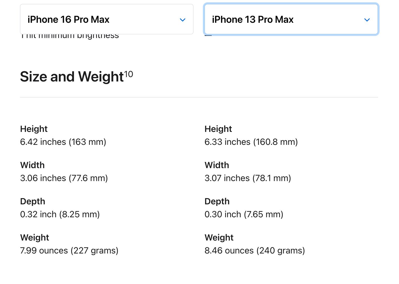Click the partially hidden minimum brightness text
Image resolution: width=399 pixels, height=284 pixels.
tap(70, 36)
